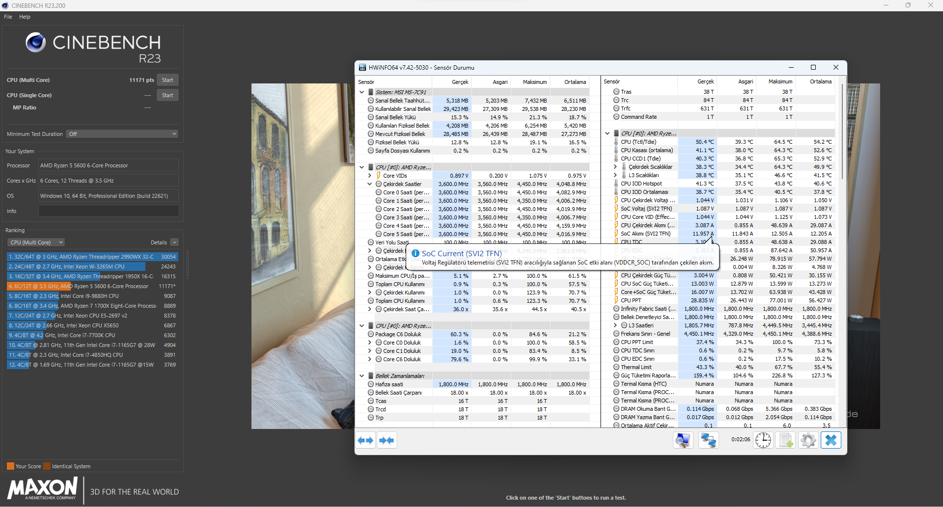Viewport: 943px width, 507px height.
Task: Click the lightning icon beside SoC Voltaj (SVI2 TFN)
Action: 616,209
